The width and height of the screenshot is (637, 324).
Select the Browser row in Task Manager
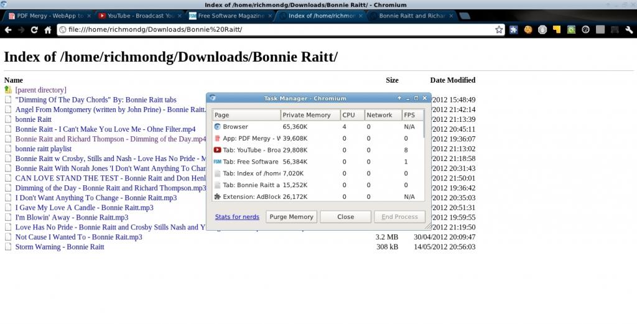tap(318, 127)
